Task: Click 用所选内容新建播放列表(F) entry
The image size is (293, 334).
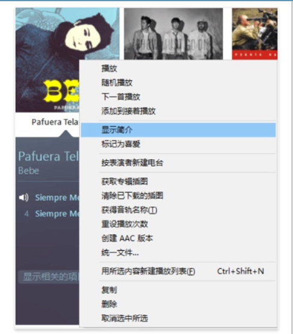Action: pyautogui.click(x=179, y=271)
